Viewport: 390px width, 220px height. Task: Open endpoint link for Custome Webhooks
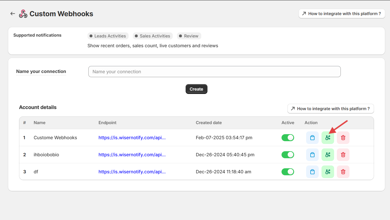point(132,138)
